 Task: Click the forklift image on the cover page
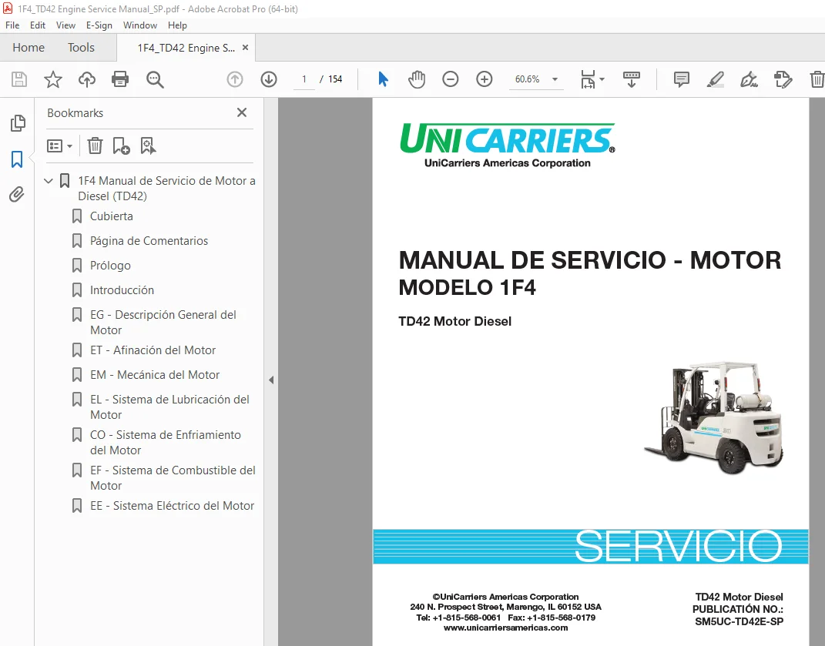click(715, 417)
